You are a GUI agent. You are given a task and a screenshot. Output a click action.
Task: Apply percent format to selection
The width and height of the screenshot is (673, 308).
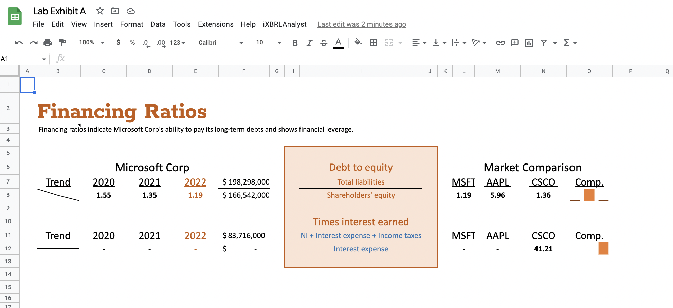point(132,43)
